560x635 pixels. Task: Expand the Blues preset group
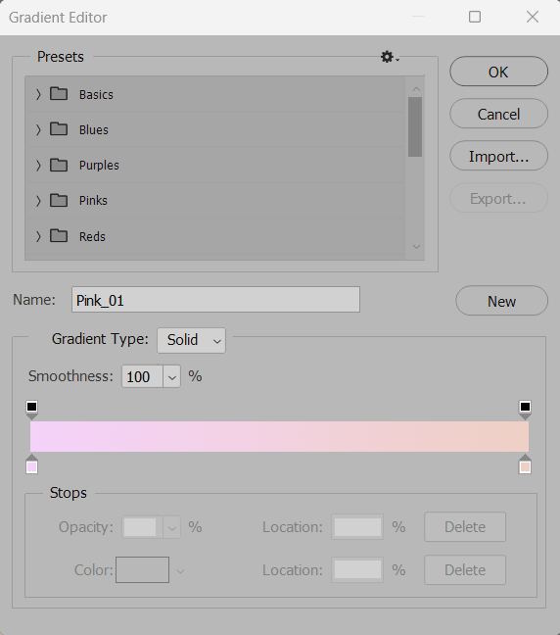pyautogui.click(x=38, y=129)
